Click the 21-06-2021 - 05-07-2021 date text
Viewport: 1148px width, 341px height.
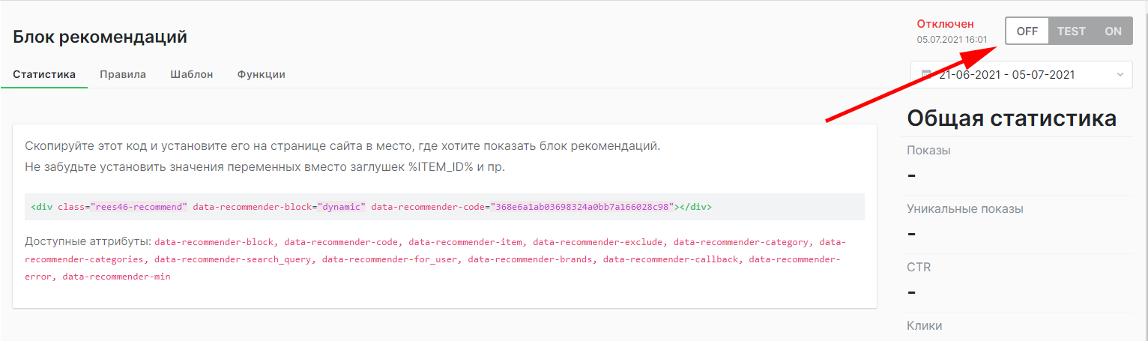click(x=1006, y=75)
